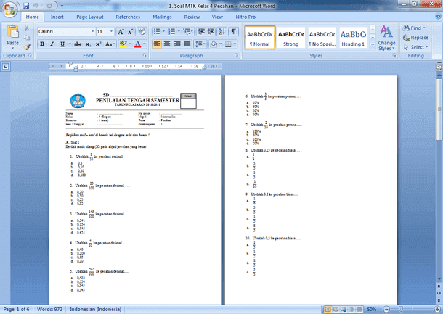443x314 pixels.
Task: Toggle show paragraph marks
Action: (233, 32)
